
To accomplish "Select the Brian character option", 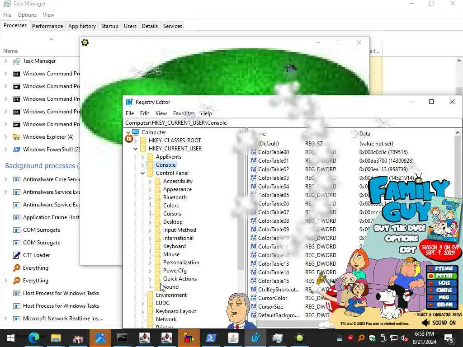I will (x=441, y=305).
